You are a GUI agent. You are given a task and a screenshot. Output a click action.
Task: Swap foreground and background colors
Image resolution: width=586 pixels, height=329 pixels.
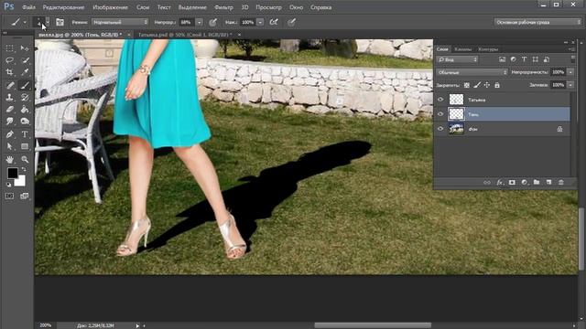pyautogui.click(x=24, y=170)
